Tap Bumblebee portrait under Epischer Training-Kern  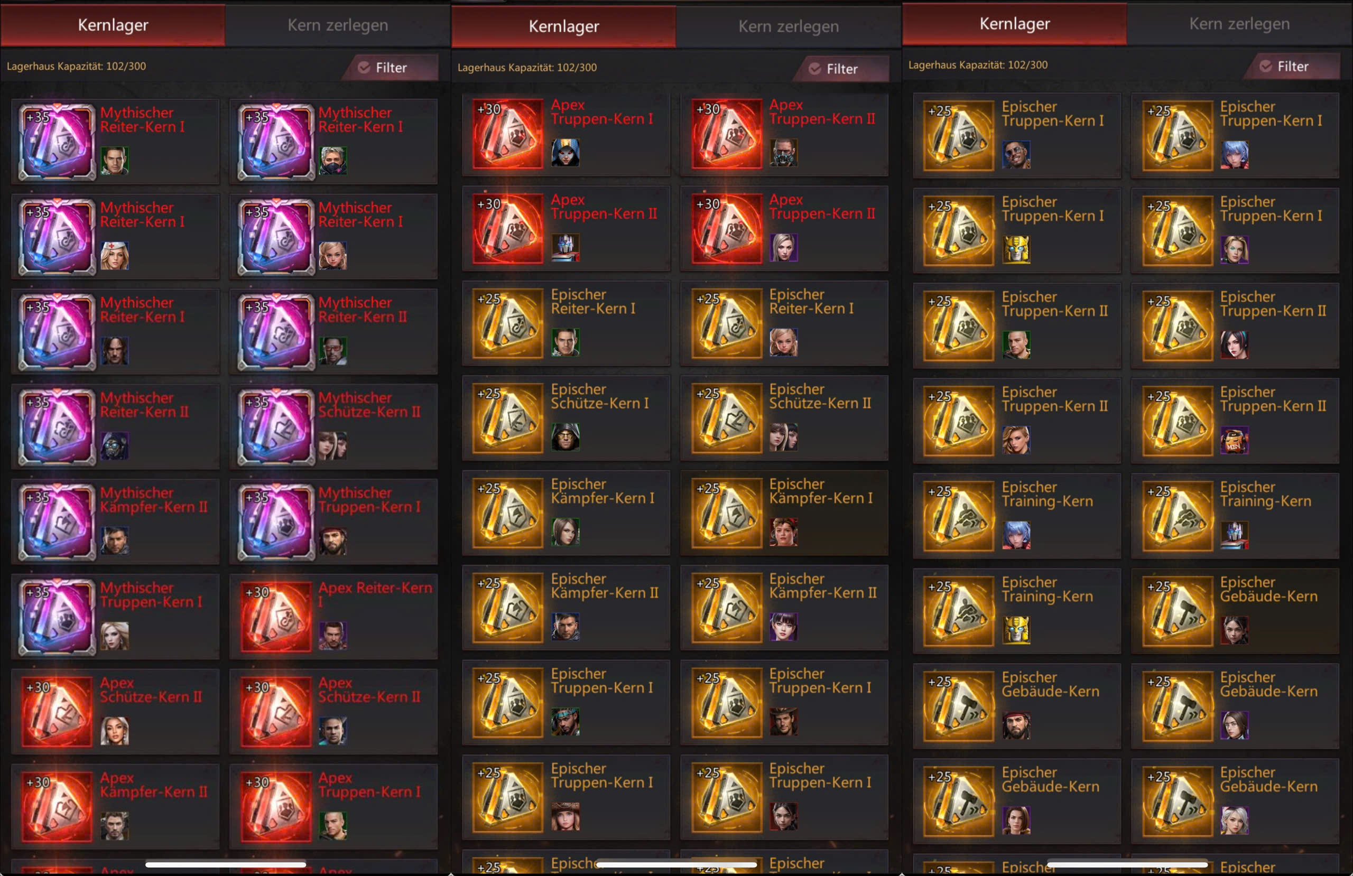[1016, 630]
